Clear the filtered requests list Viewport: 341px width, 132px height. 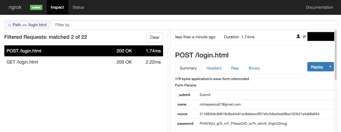click(x=155, y=37)
